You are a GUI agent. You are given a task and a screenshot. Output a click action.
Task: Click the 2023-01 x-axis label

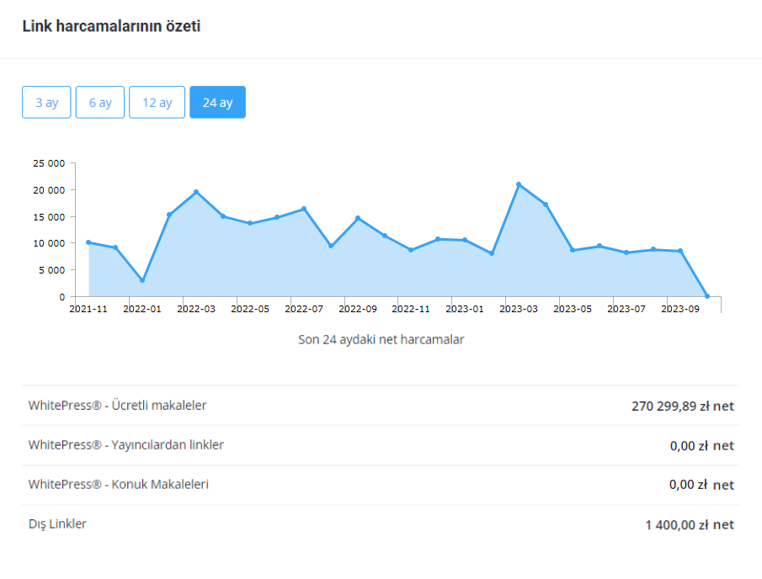click(x=465, y=309)
